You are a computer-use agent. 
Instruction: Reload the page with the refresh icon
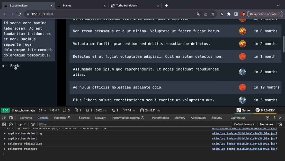[x=19, y=14]
